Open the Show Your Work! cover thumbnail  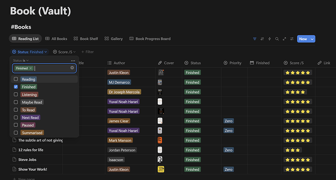(x=161, y=169)
